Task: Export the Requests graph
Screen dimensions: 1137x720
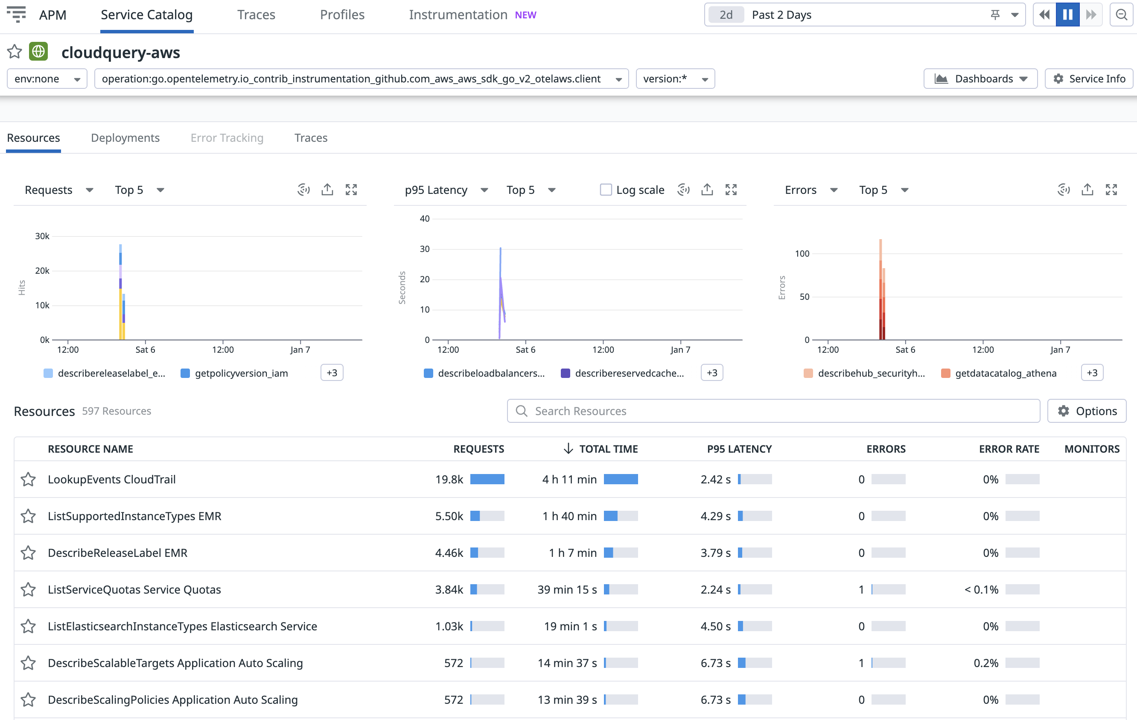Action: (327, 190)
